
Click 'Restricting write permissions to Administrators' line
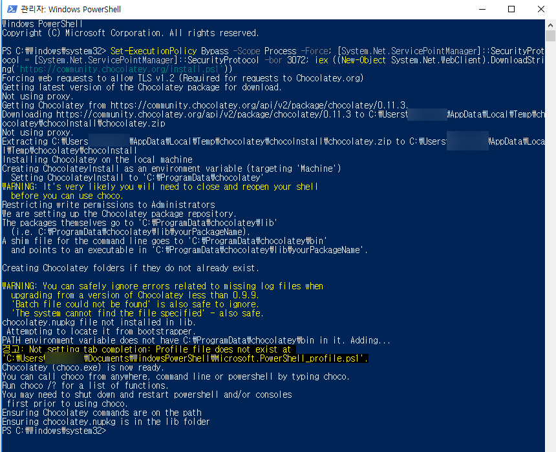pos(109,205)
